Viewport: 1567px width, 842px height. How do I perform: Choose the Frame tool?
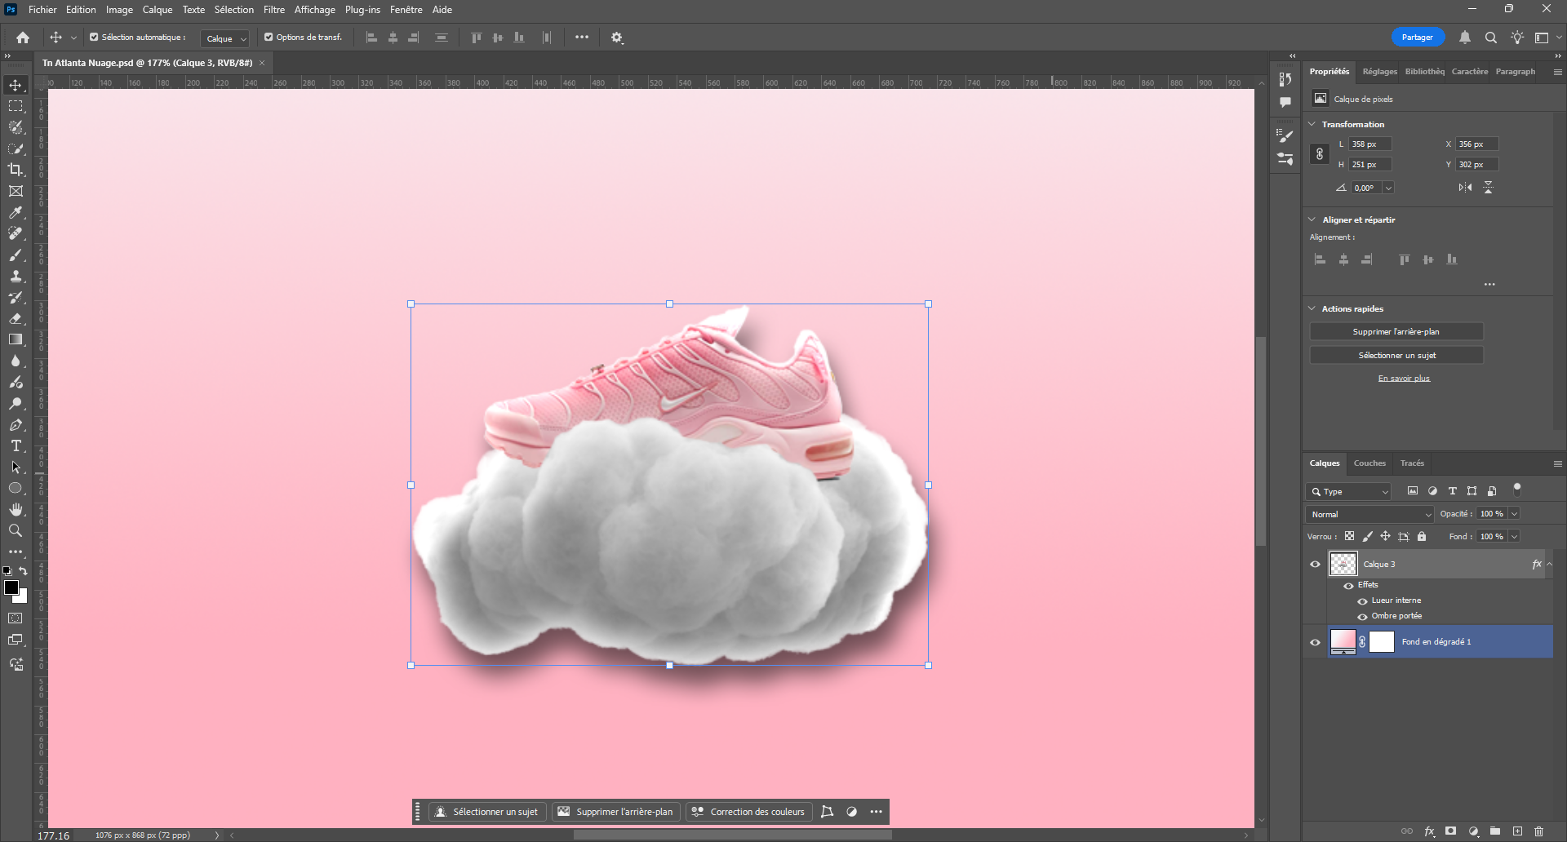click(x=16, y=191)
